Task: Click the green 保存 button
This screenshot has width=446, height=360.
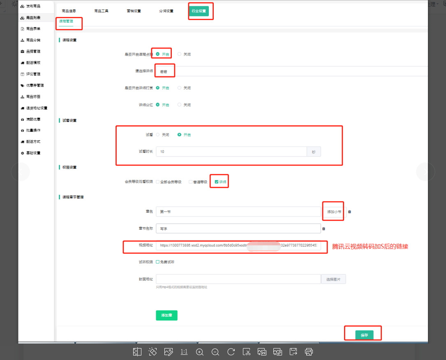Action: click(364, 335)
